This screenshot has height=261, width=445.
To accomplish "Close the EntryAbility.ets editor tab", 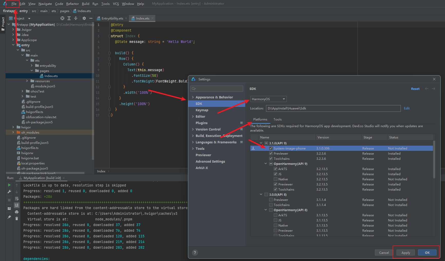I will click(x=126, y=18).
